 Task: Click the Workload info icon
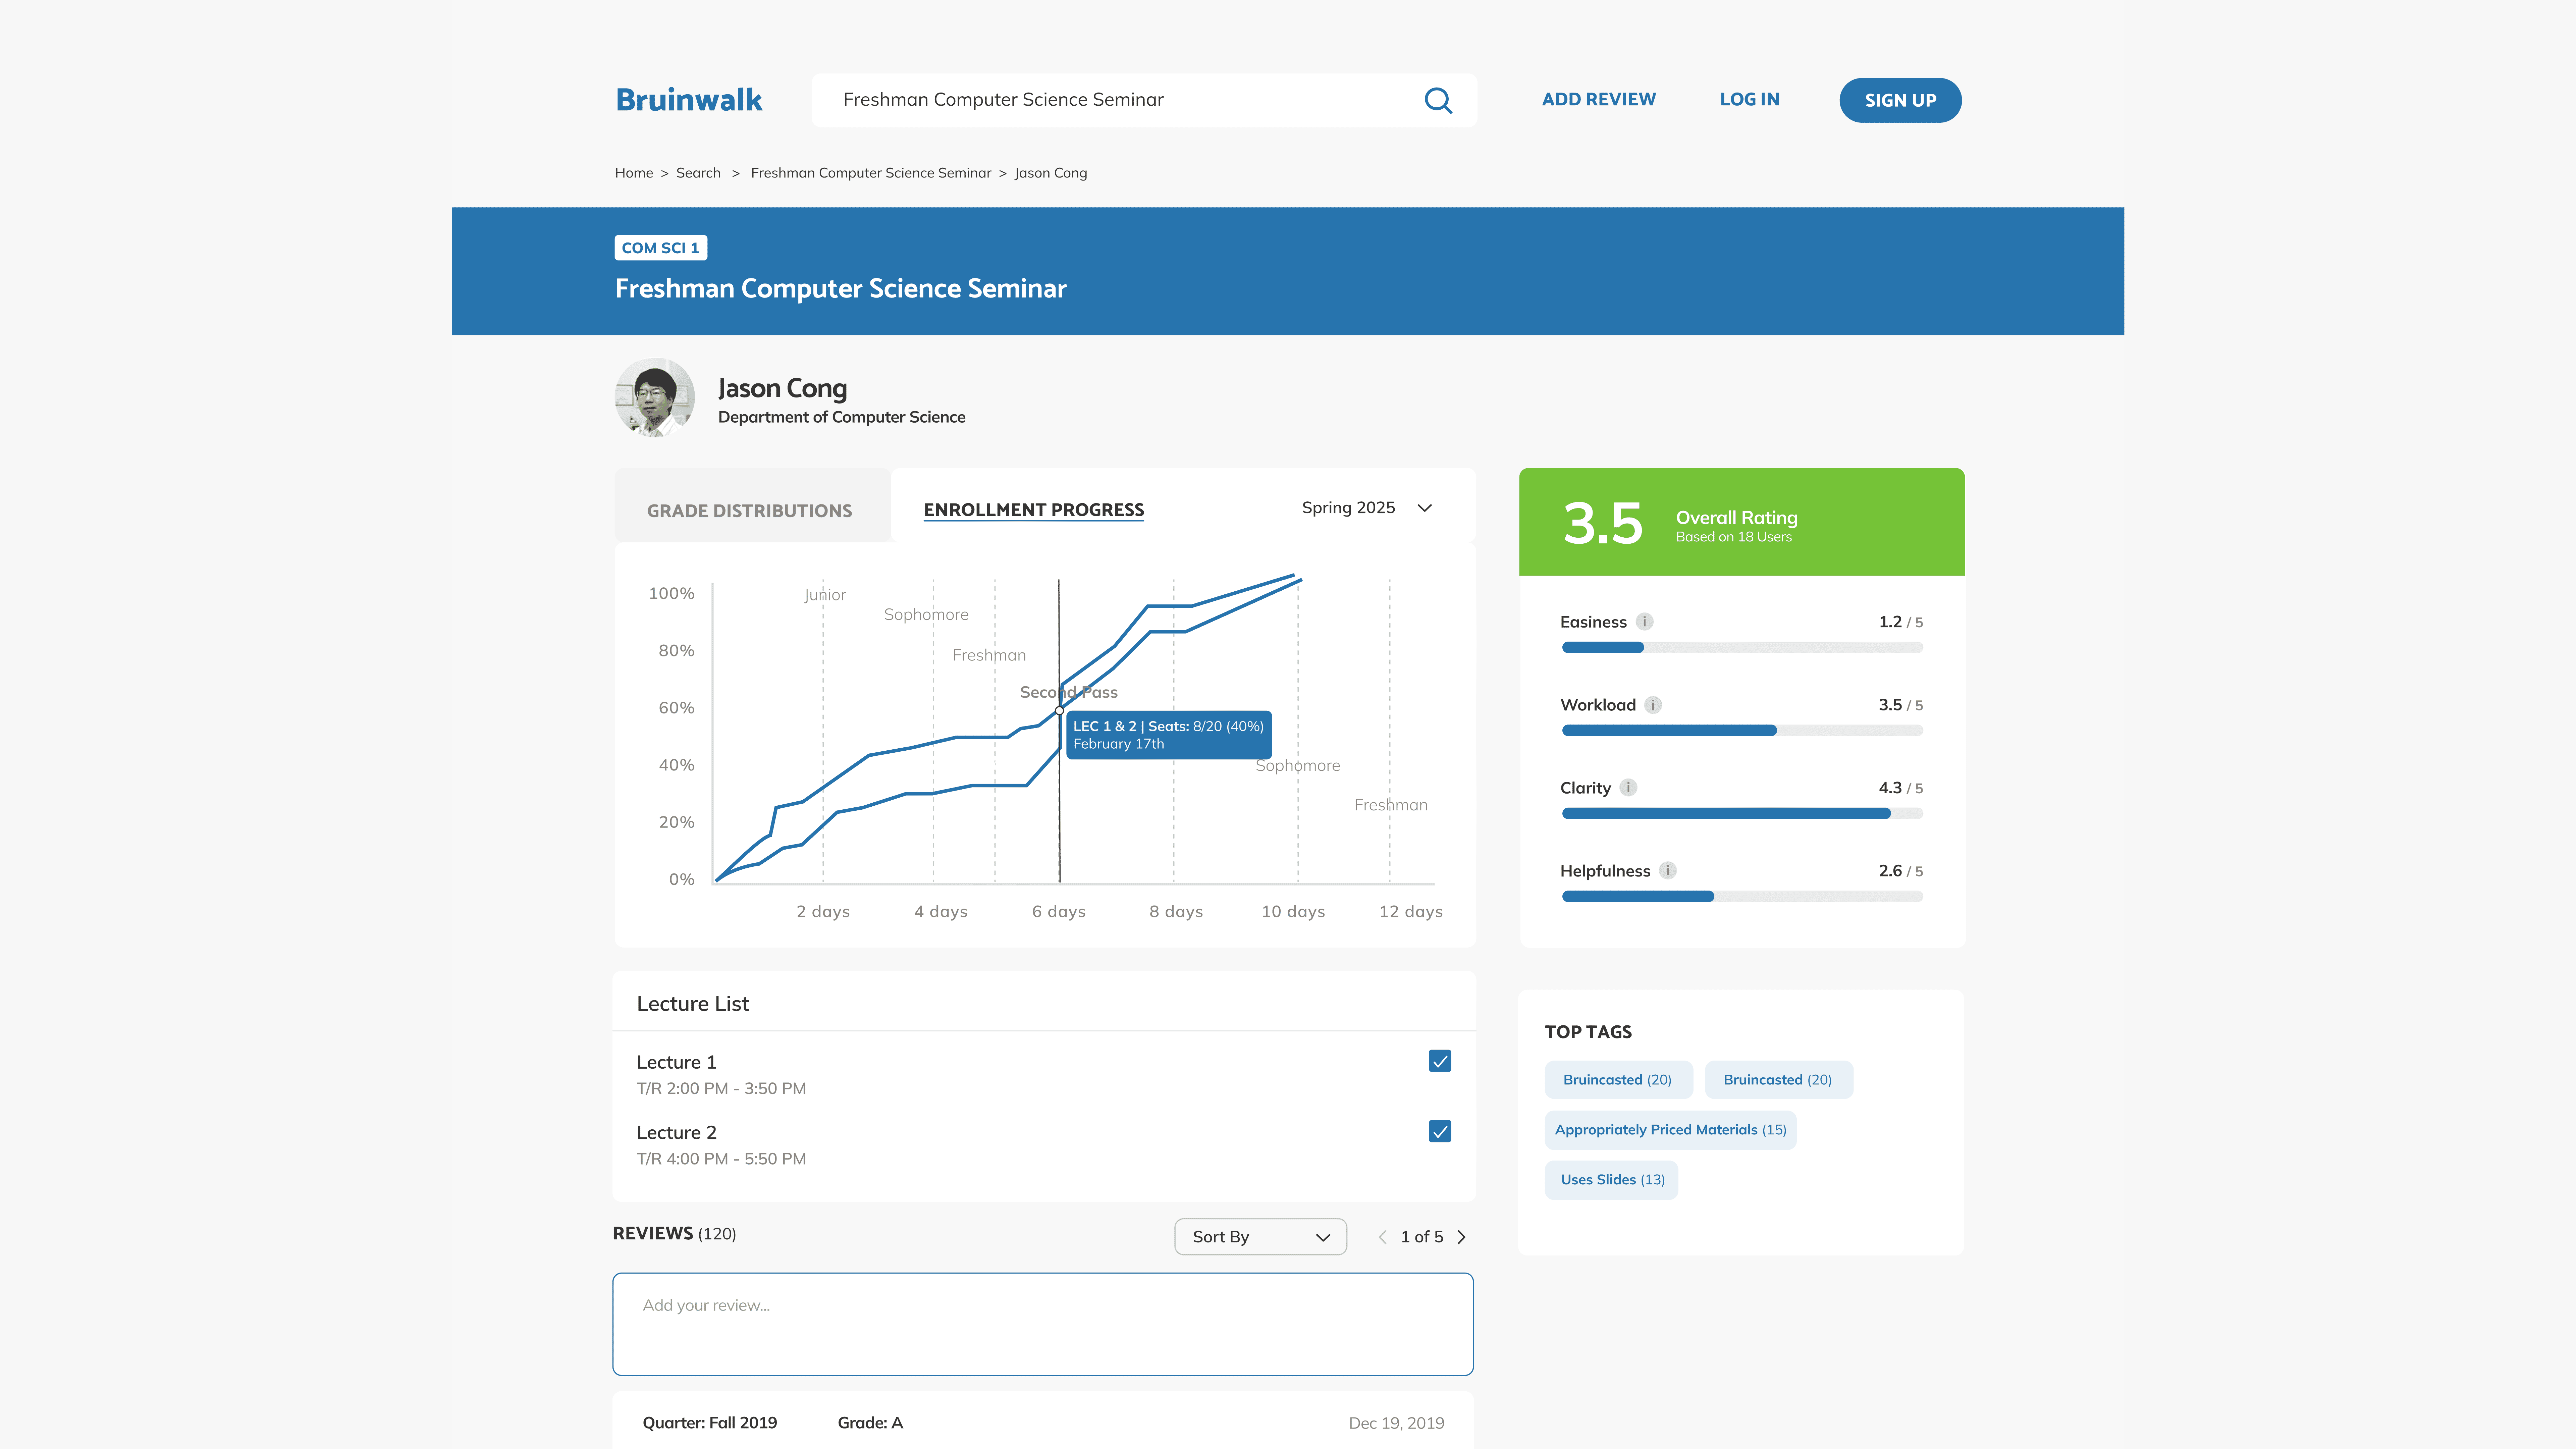1653,705
